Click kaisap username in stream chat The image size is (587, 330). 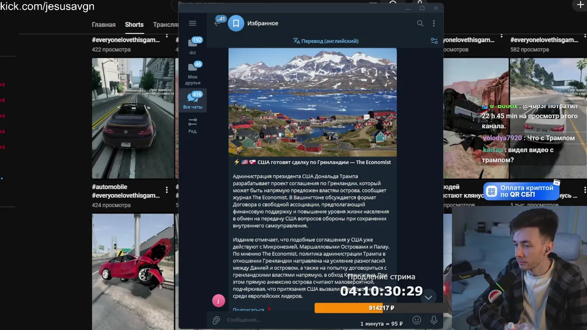493,150
